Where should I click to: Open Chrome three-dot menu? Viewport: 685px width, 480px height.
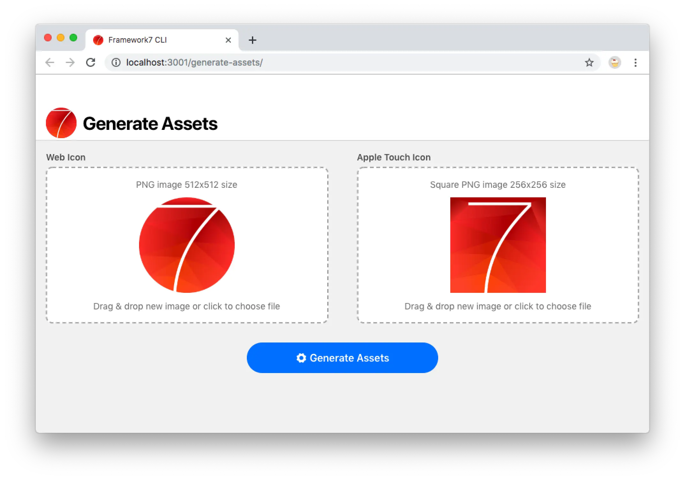click(x=635, y=62)
